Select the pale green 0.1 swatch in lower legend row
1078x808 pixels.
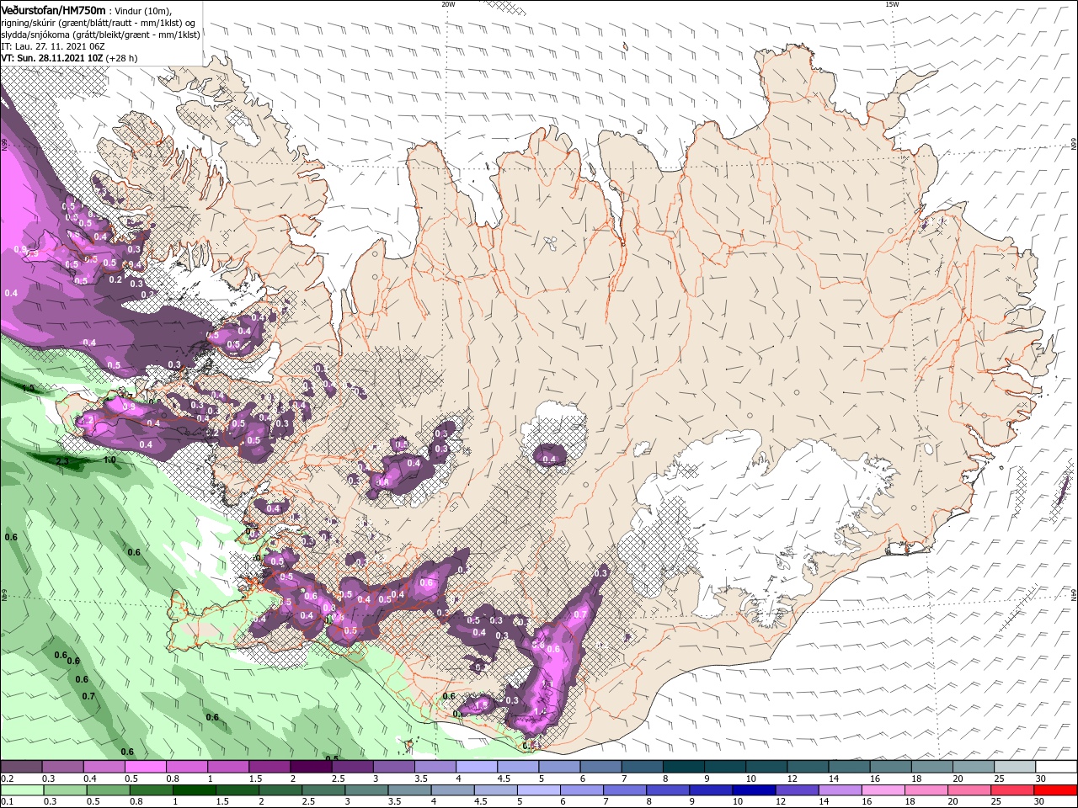(x=22, y=790)
